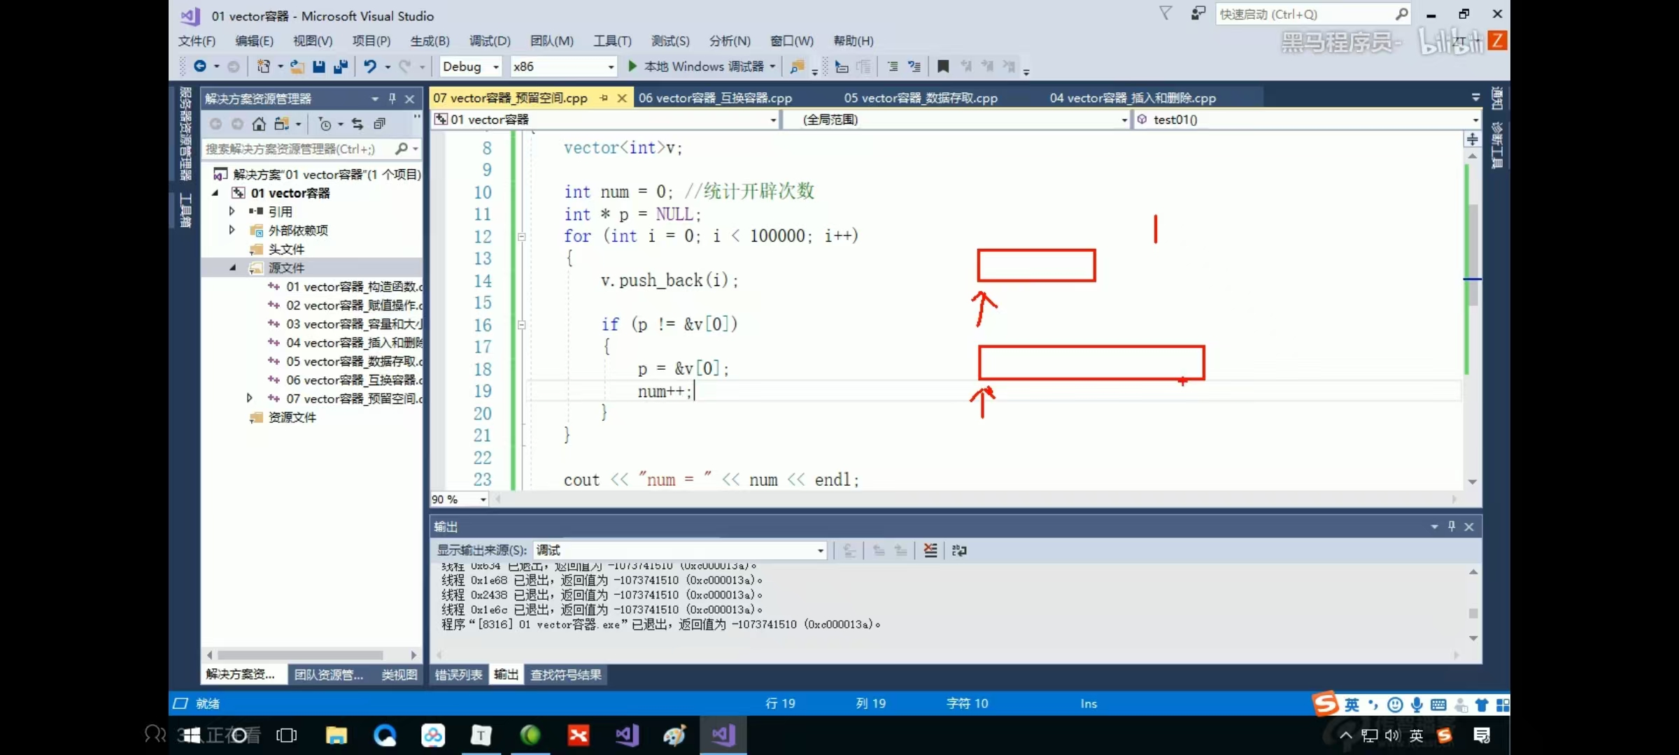The width and height of the screenshot is (1679, 755).
Task: Click the Undo toolbar icon
Action: [371, 66]
